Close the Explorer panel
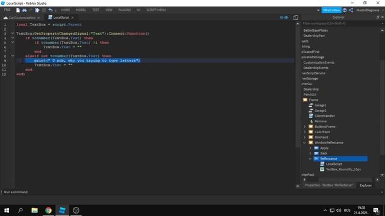Image resolution: width=385 pixels, height=216 pixels. (x=383, y=17)
